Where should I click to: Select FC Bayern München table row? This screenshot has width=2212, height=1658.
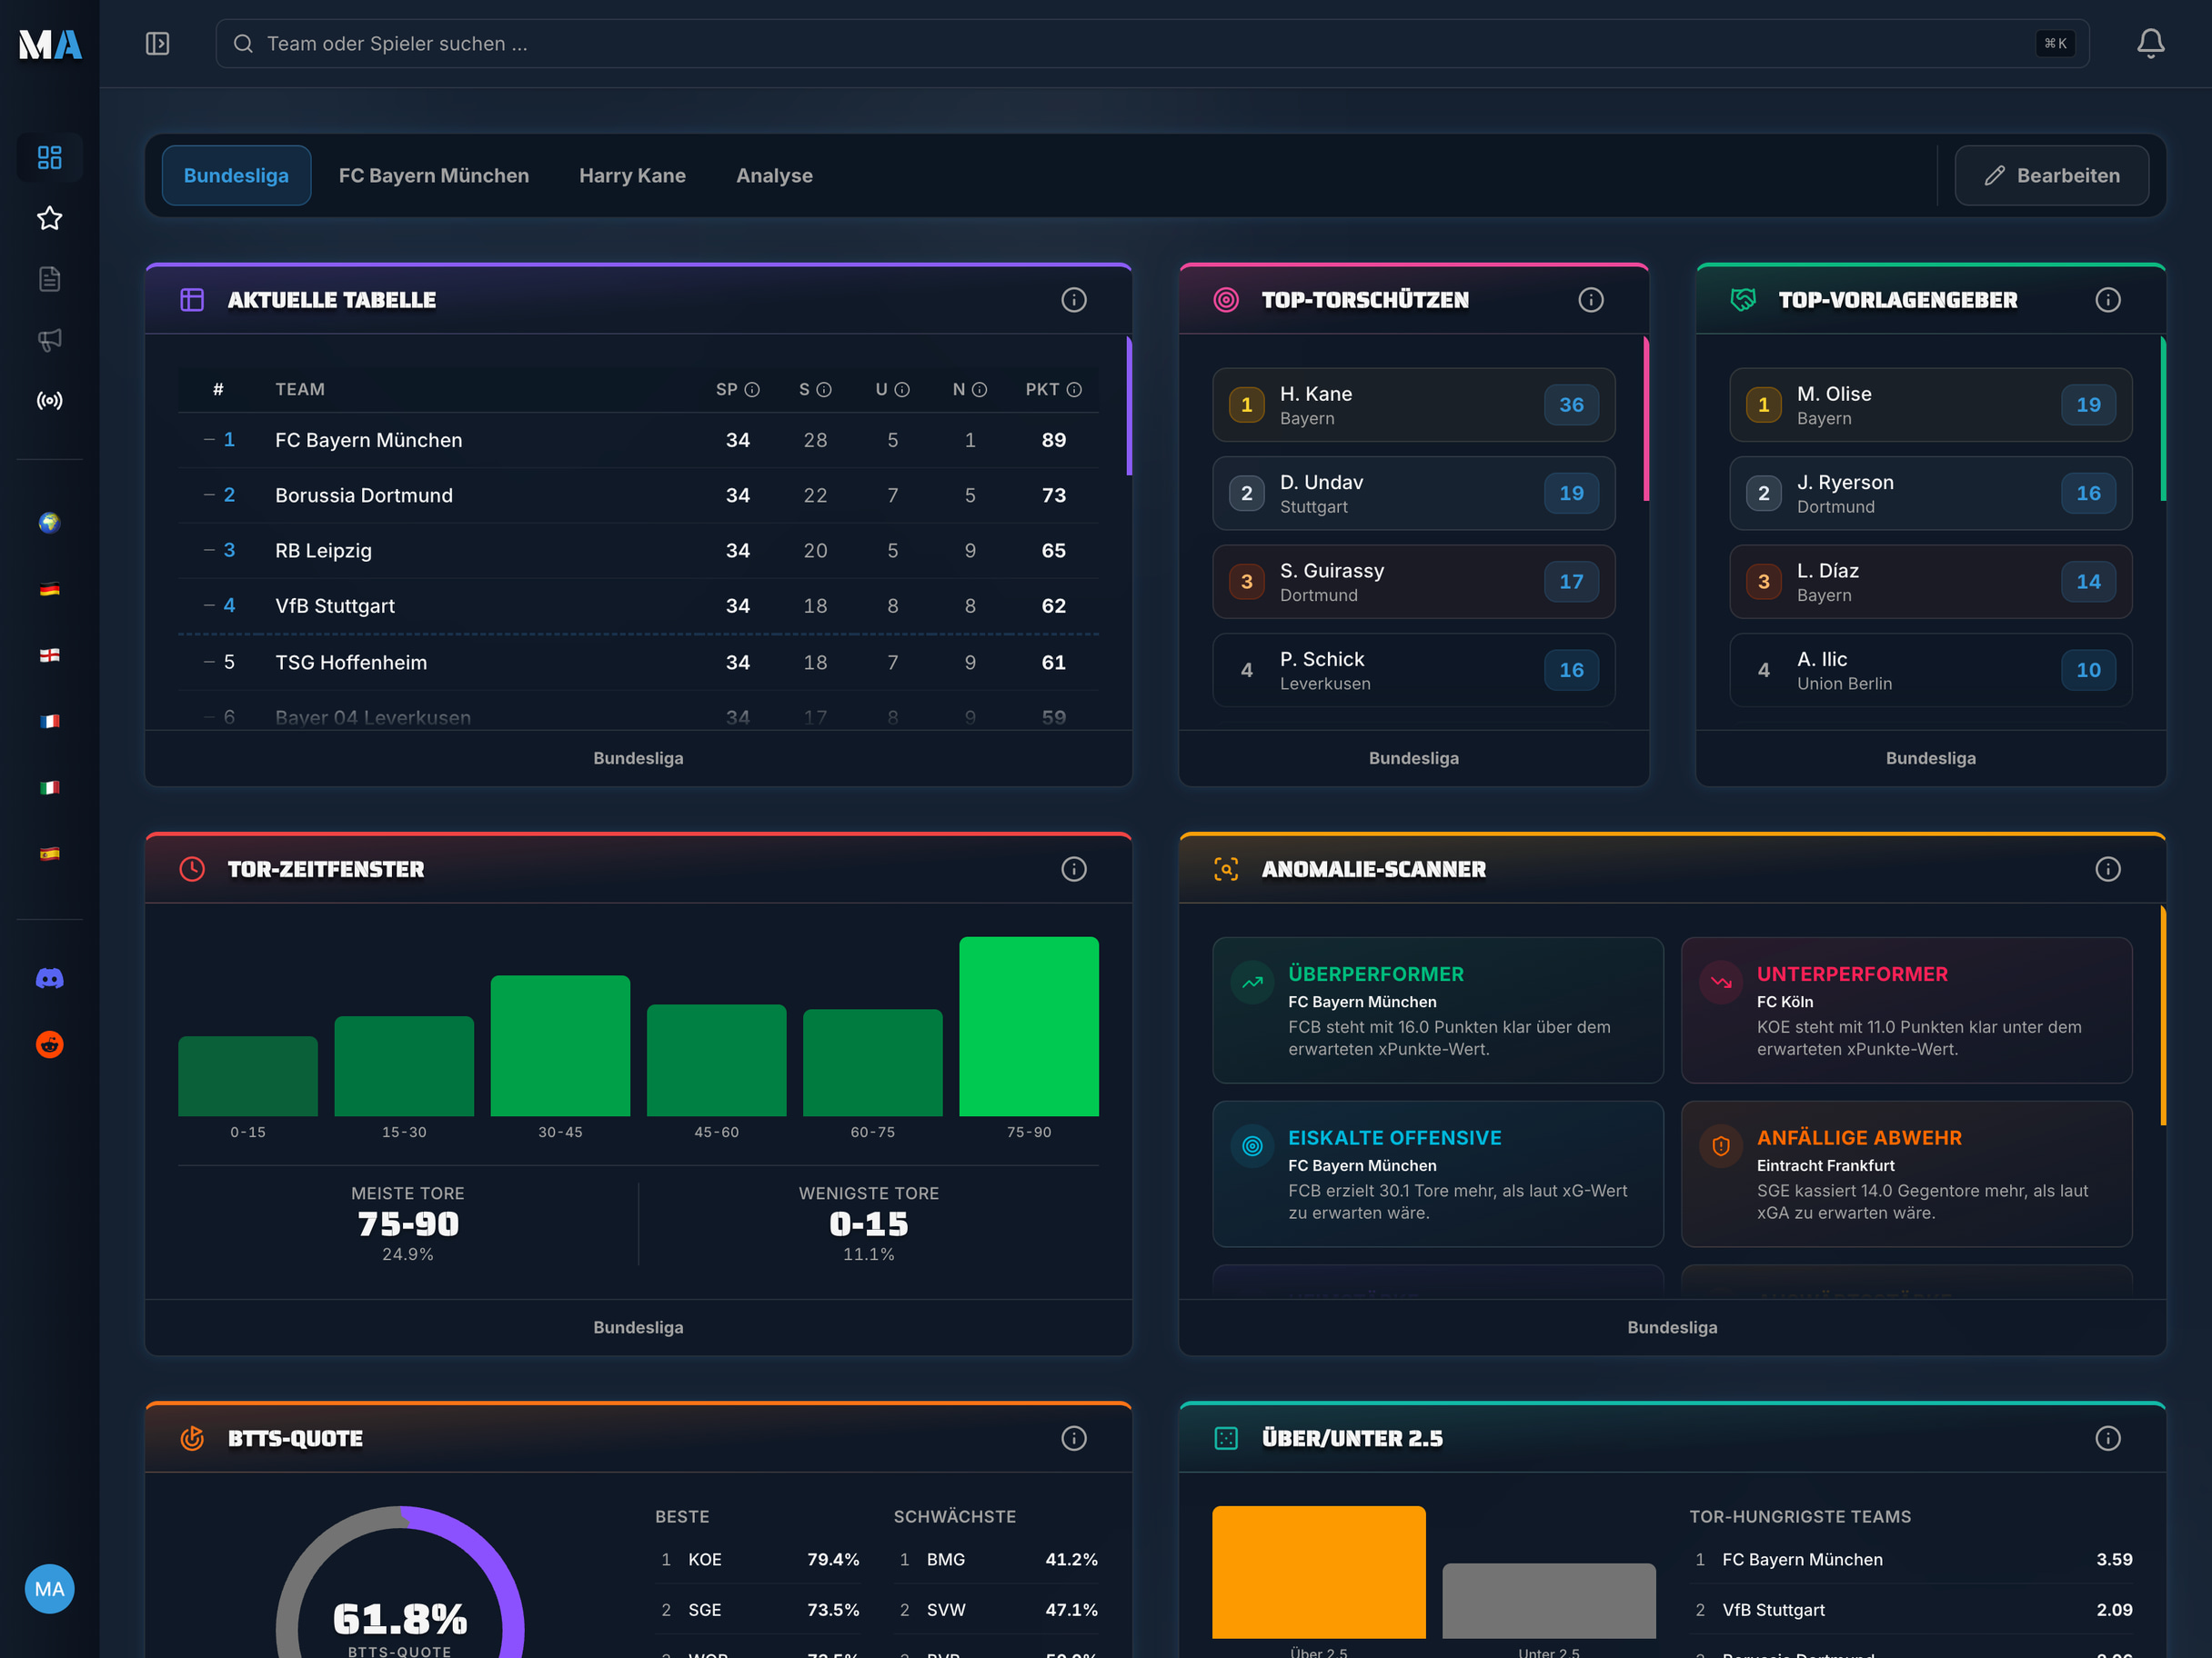tap(638, 441)
